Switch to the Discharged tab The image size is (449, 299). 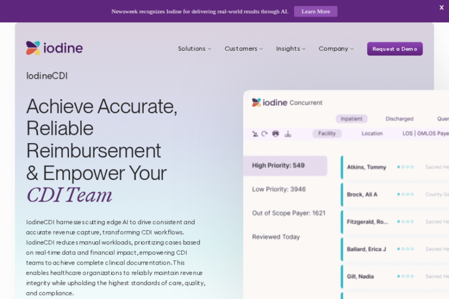pyautogui.click(x=399, y=119)
